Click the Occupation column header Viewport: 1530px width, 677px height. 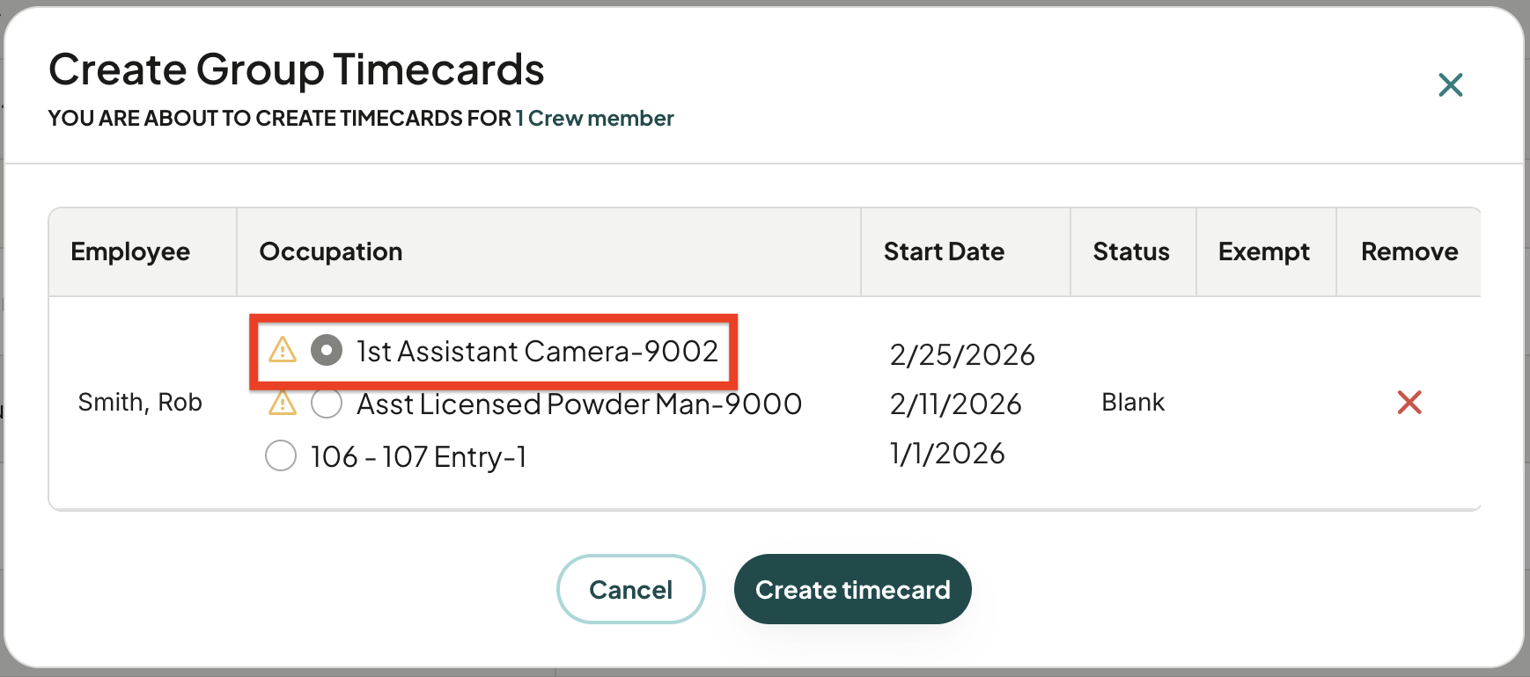331,251
